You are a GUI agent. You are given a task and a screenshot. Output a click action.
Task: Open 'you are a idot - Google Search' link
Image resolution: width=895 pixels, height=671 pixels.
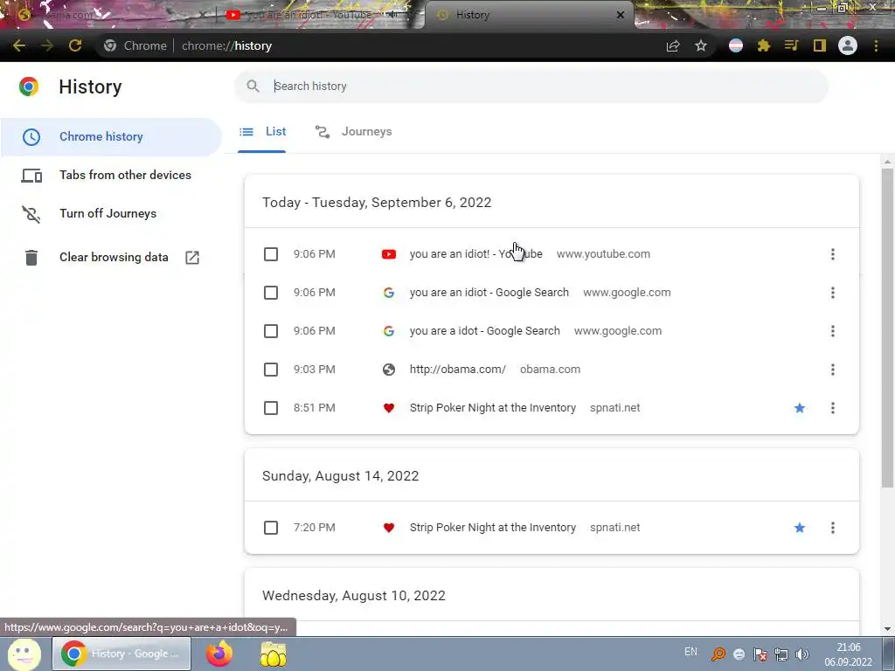tap(484, 331)
